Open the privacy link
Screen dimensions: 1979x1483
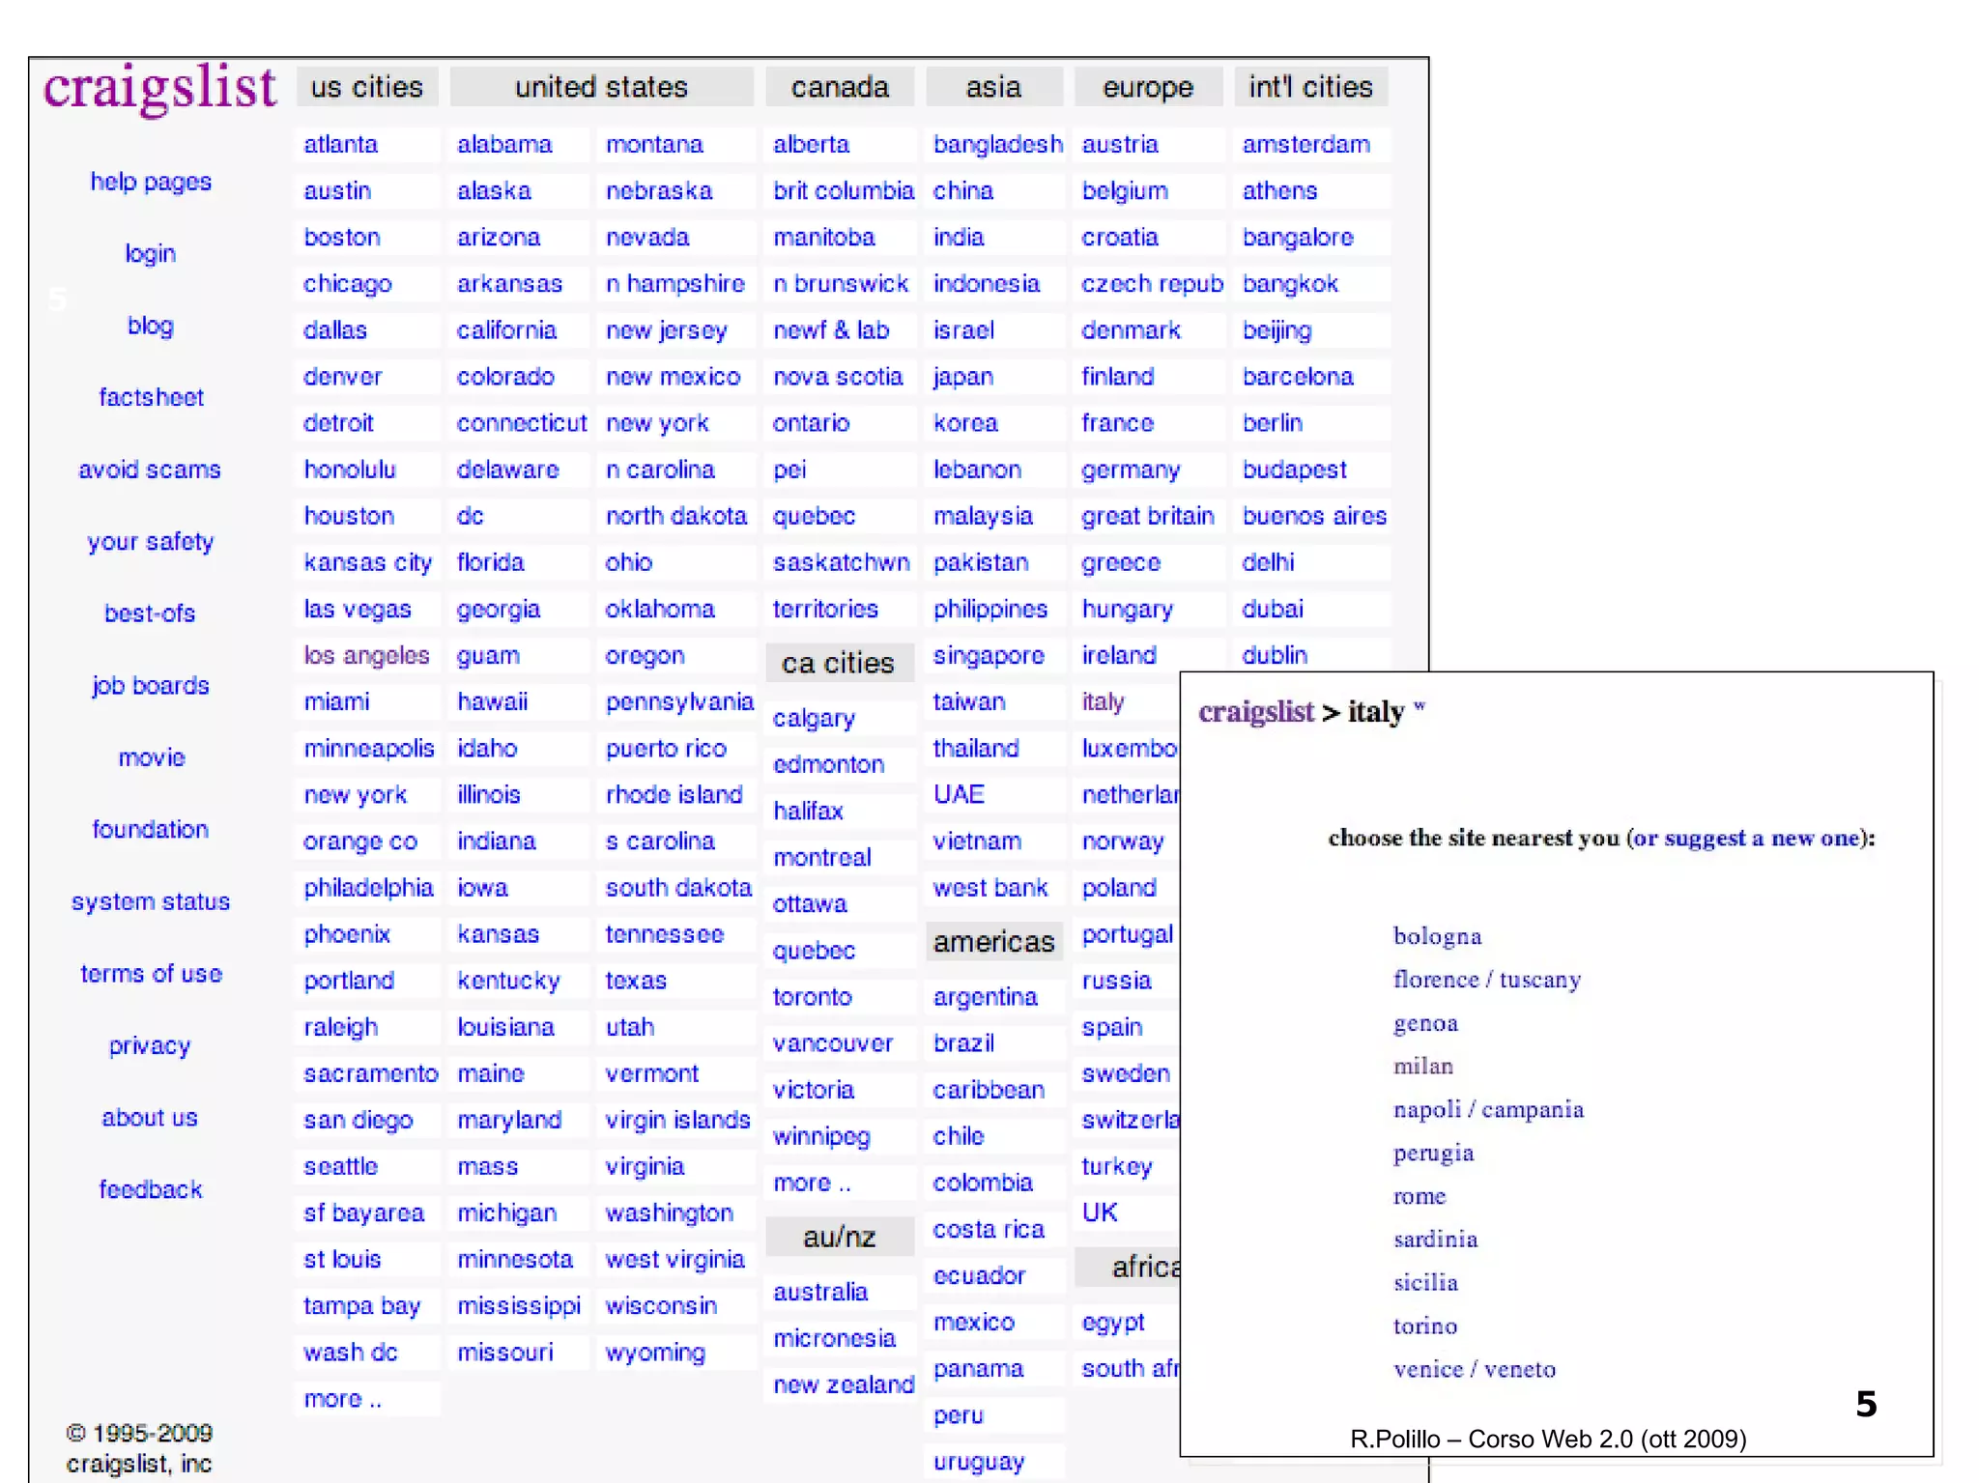coord(150,1045)
